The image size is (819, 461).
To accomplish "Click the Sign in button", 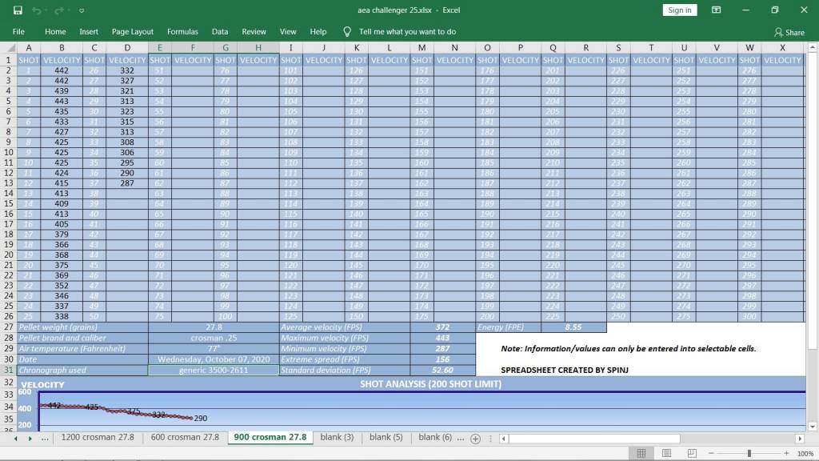I will click(680, 10).
